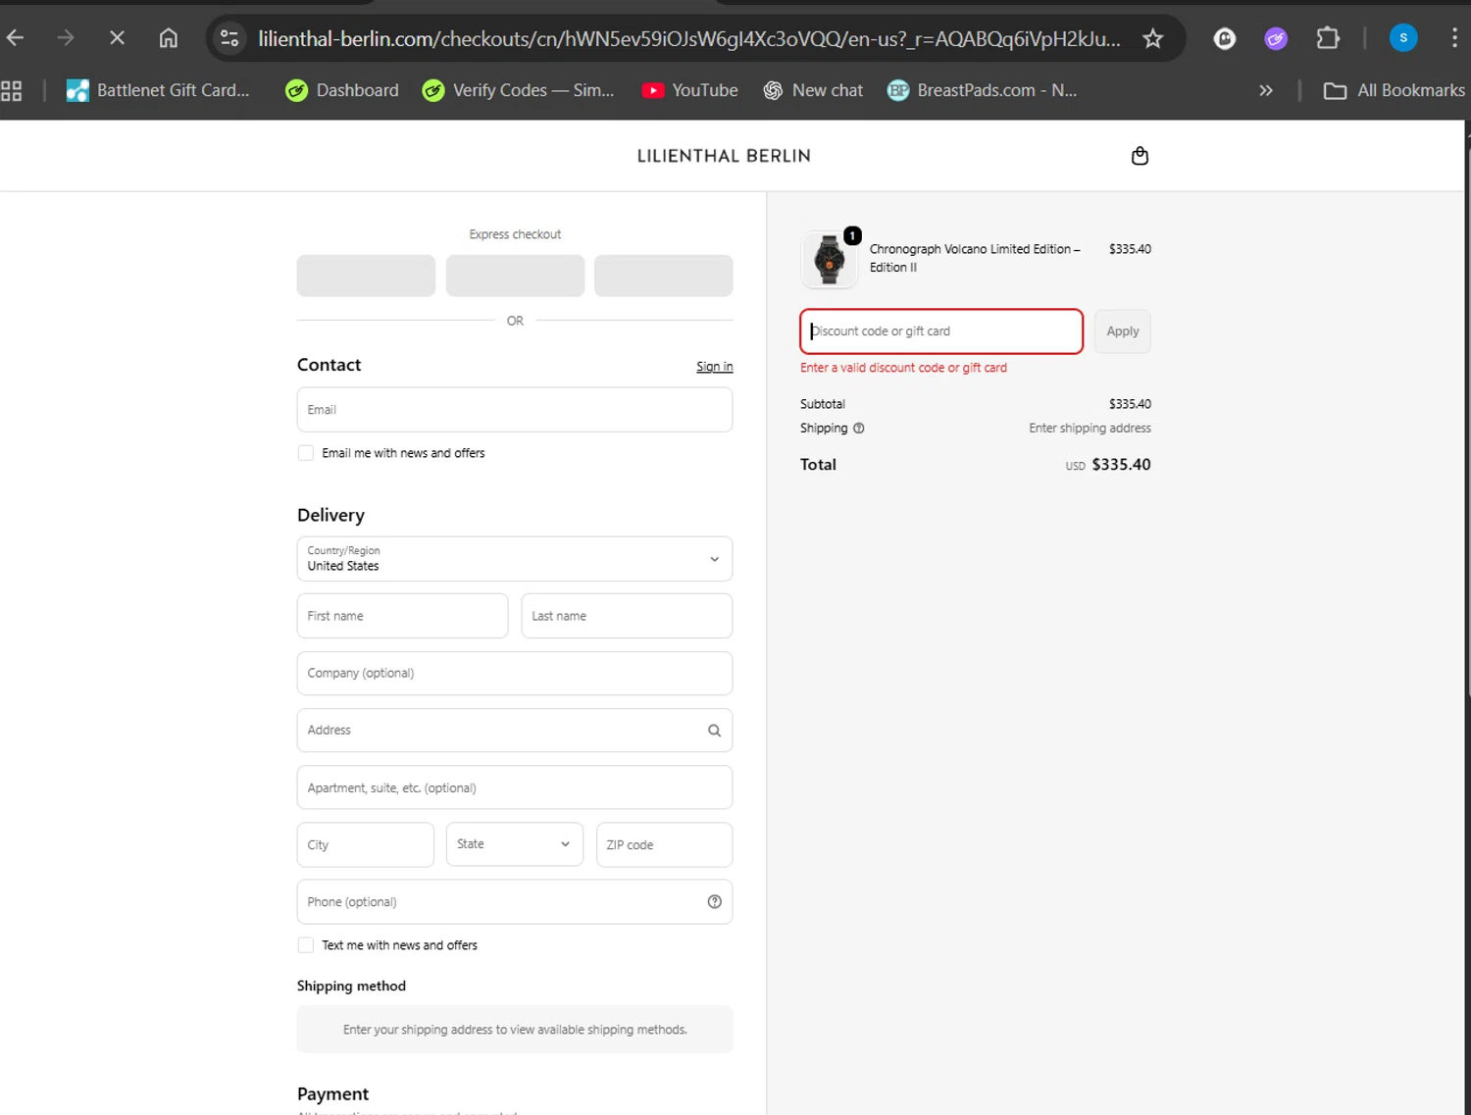Click the Total amount $335.40
Viewport: 1471px width, 1115px height.
(x=1121, y=465)
